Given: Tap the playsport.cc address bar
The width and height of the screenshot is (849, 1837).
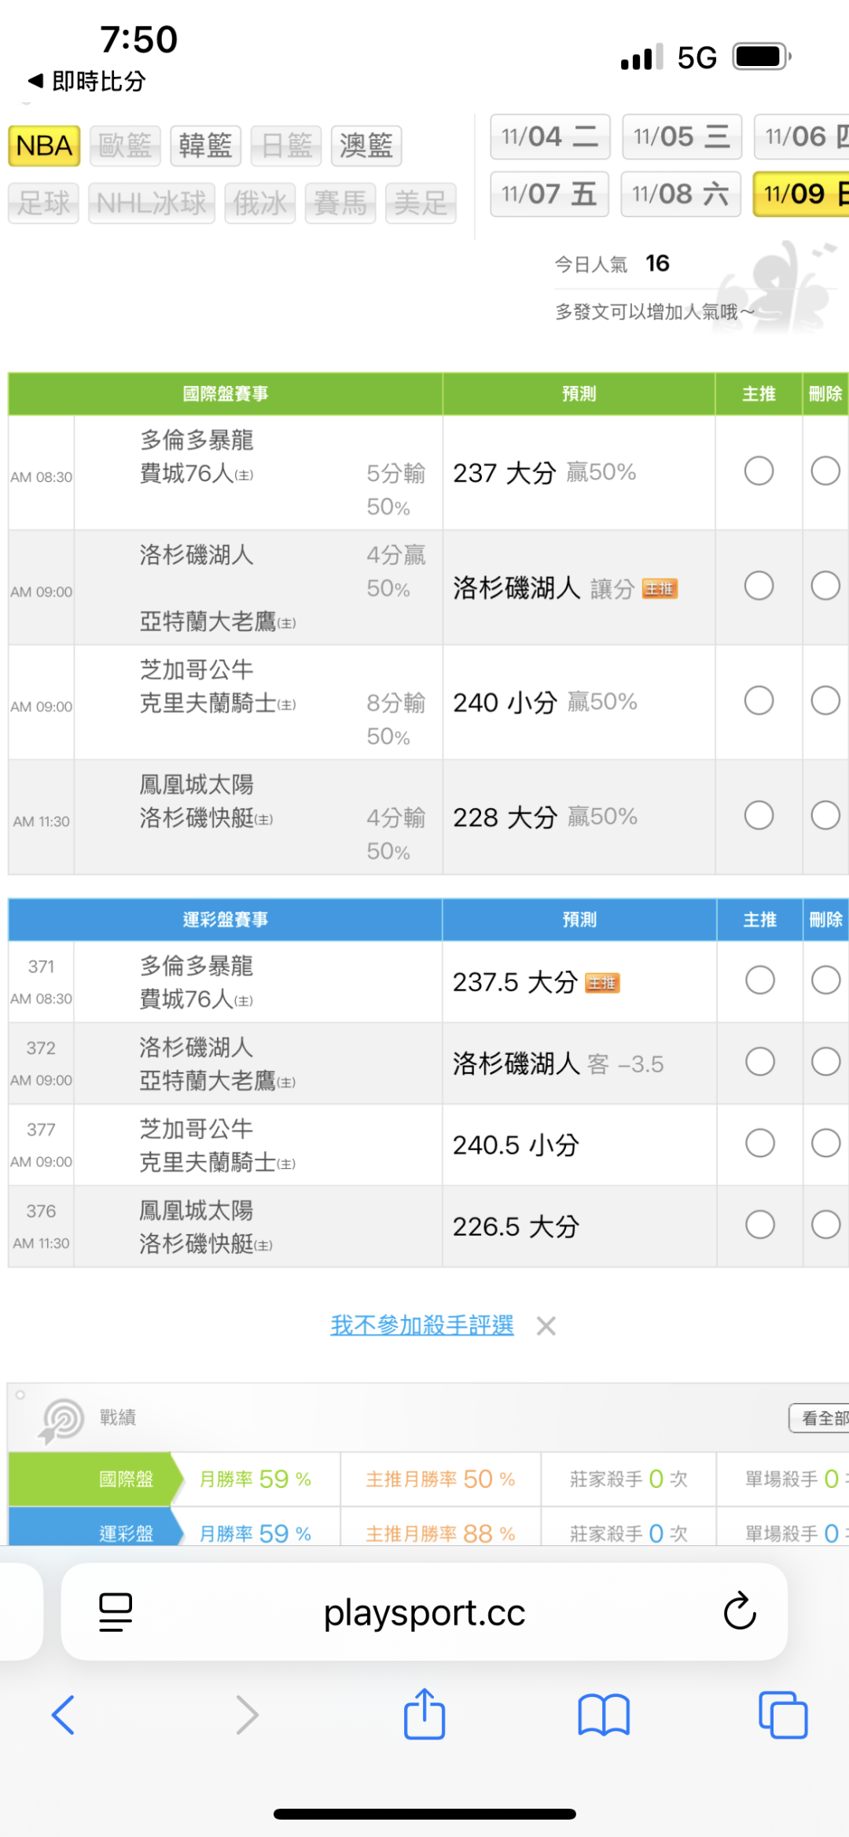Looking at the screenshot, I should (x=424, y=1612).
